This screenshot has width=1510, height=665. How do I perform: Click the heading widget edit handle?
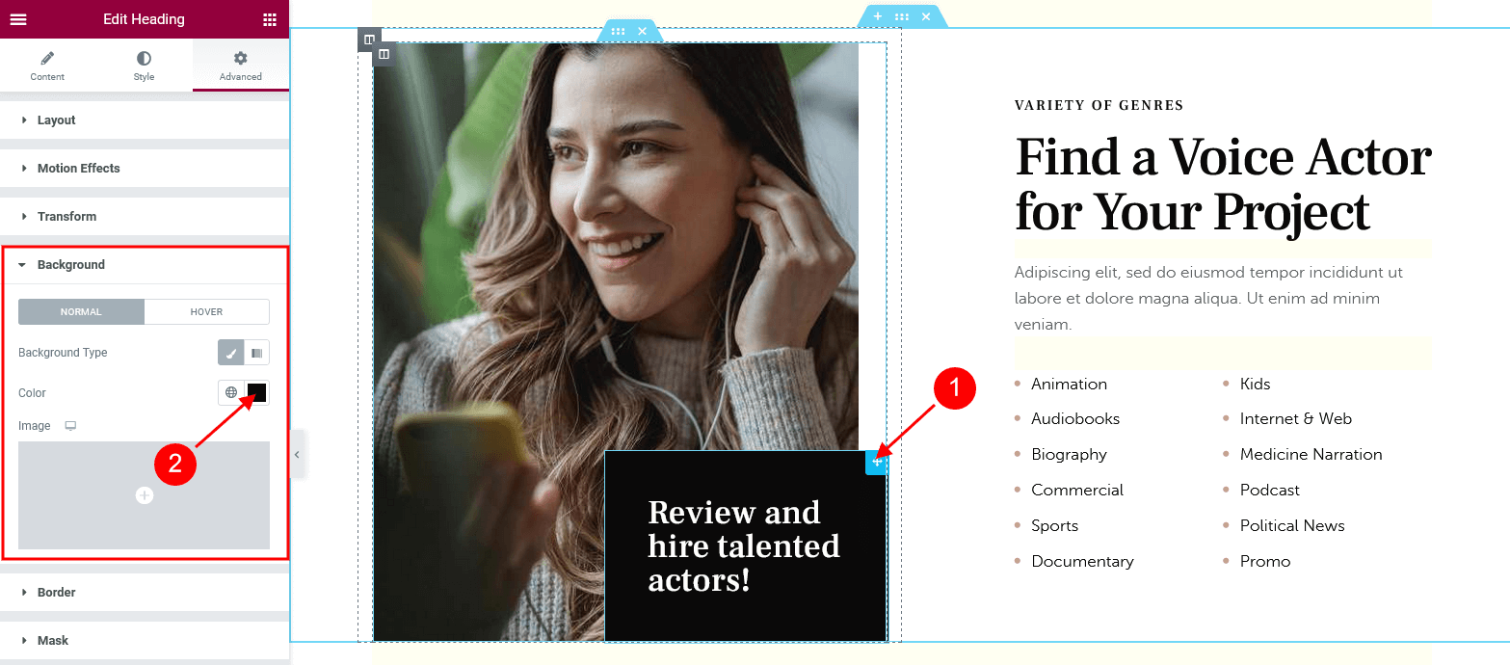pyautogui.click(x=876, y=463)
